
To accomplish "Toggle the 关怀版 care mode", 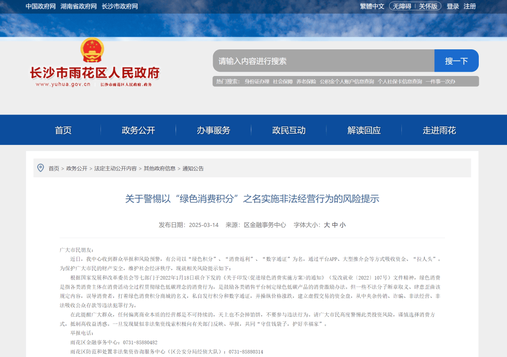I will pos(428,6).
